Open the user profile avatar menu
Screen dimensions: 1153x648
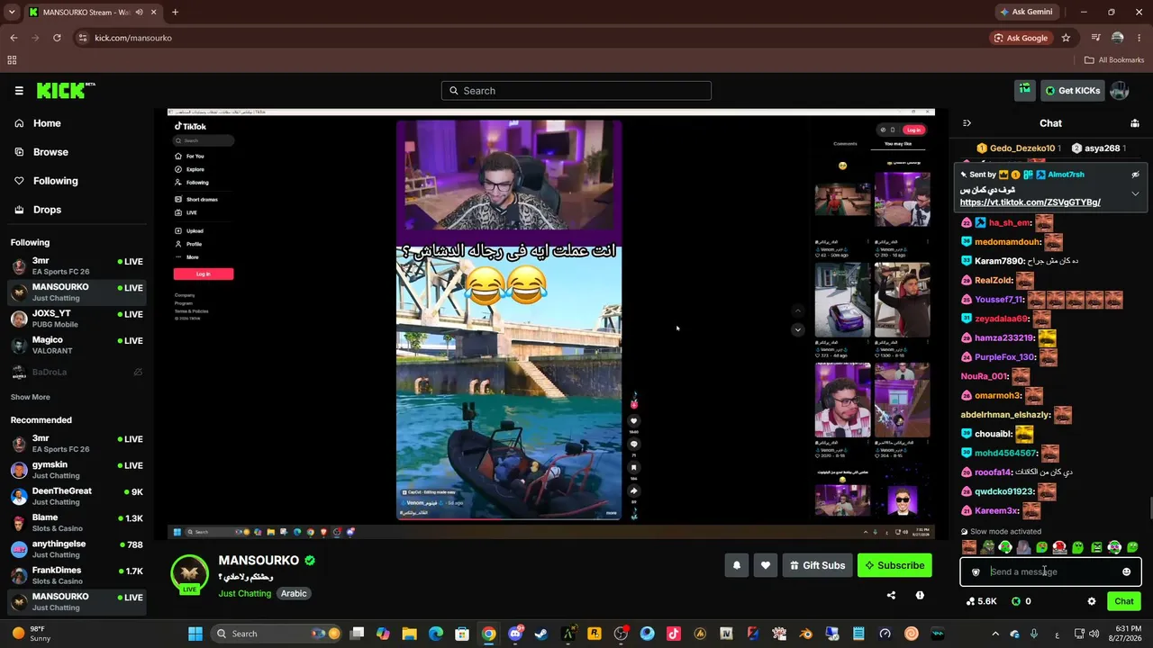(1120, 91)
